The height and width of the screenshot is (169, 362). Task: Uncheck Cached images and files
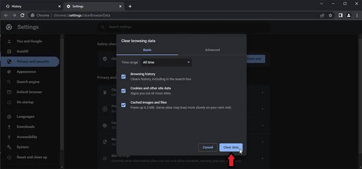pyautogui.click(x=124, y=105)
